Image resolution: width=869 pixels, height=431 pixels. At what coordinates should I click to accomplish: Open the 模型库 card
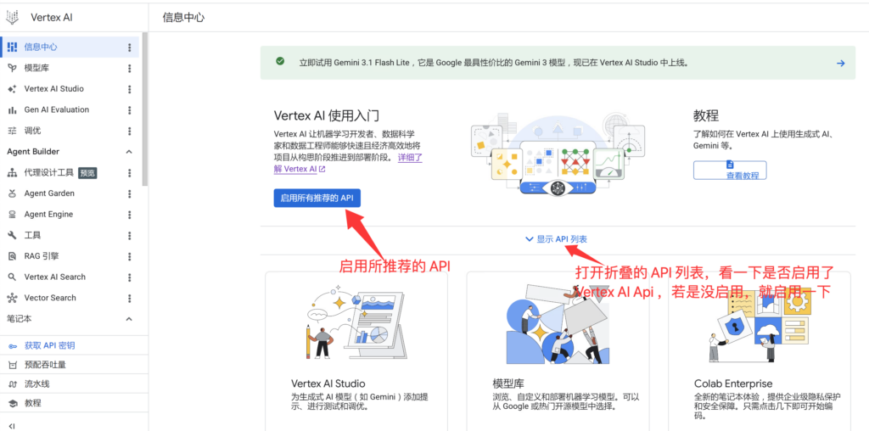click(558, 351)
